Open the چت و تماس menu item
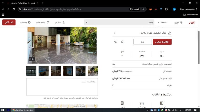The height and width of the screenshot is (112, 200). [x=43, y=22]
